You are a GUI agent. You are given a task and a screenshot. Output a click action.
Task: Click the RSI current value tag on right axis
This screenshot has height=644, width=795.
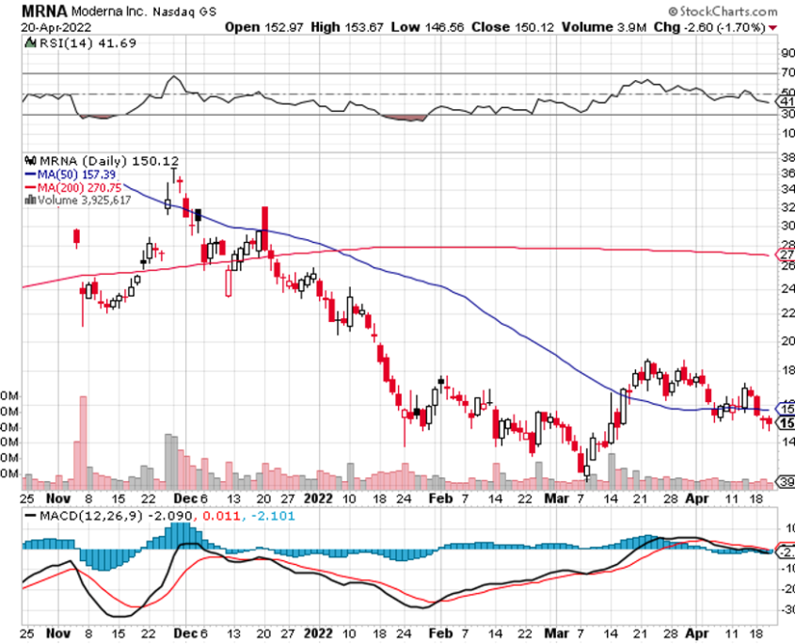[785, 102]
